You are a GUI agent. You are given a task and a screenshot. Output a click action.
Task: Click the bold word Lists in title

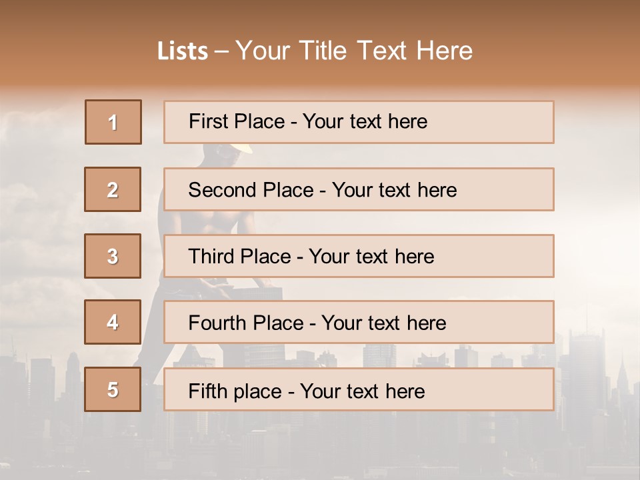183,51
